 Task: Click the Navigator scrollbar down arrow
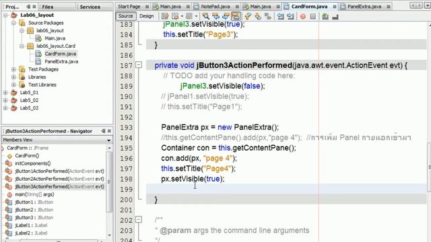[x=109, y=235]
